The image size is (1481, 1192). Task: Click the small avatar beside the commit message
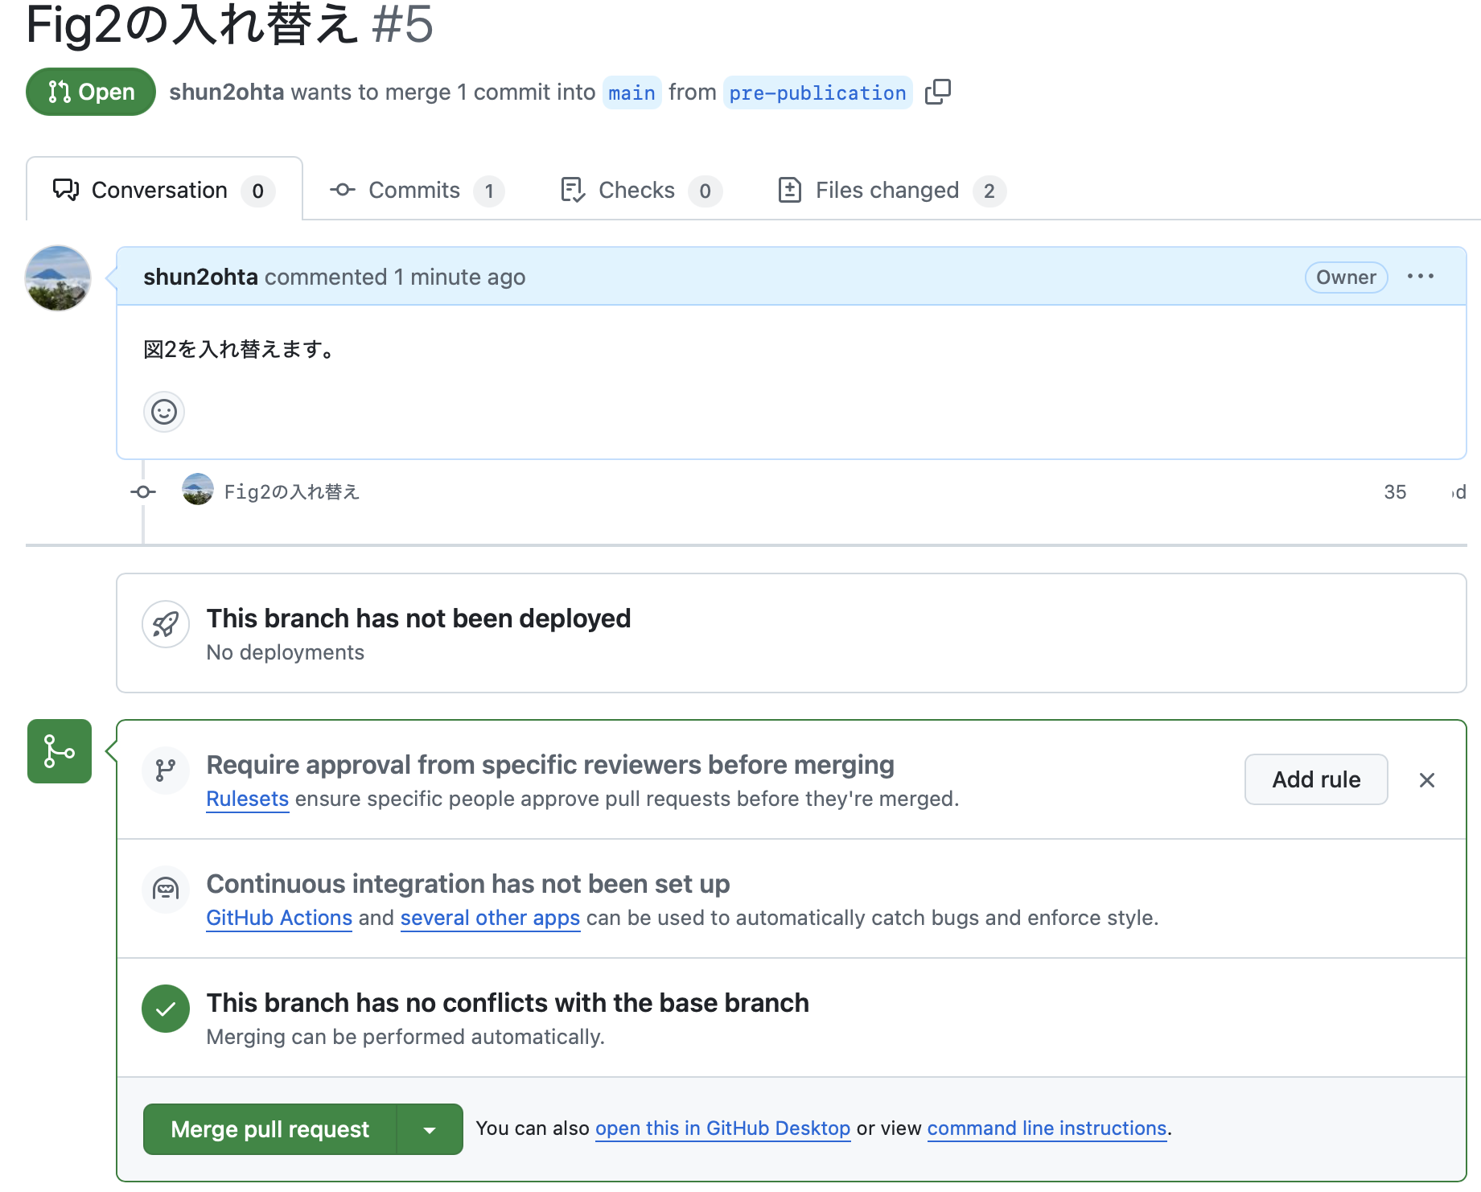[198, 490]
